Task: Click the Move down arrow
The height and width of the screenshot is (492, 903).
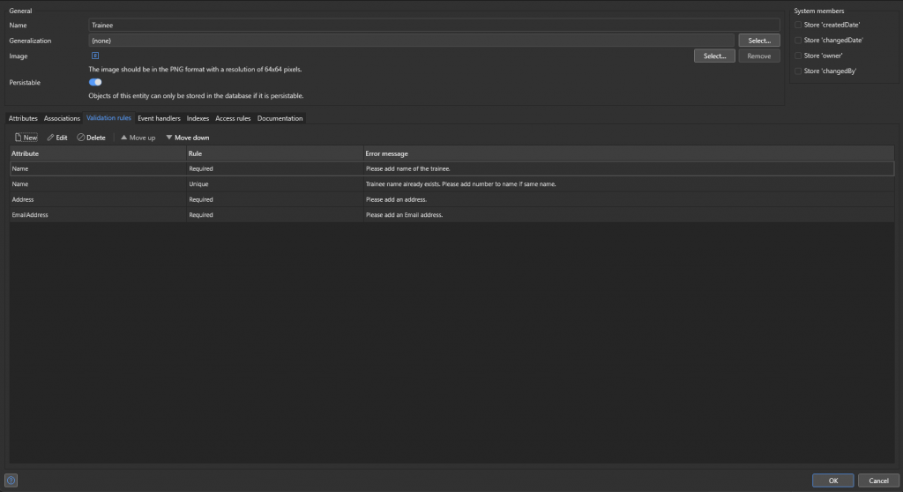Action: (169, 138)
